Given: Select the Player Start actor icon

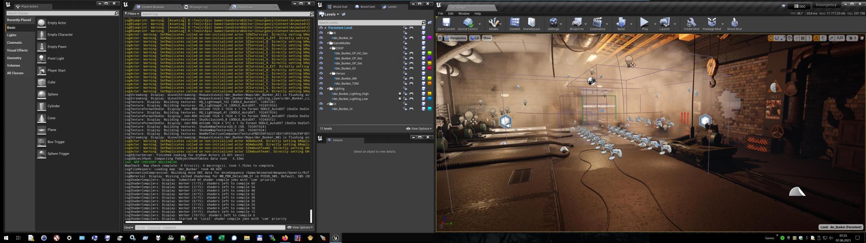Looking at the screenshot, I should [41, 70].
